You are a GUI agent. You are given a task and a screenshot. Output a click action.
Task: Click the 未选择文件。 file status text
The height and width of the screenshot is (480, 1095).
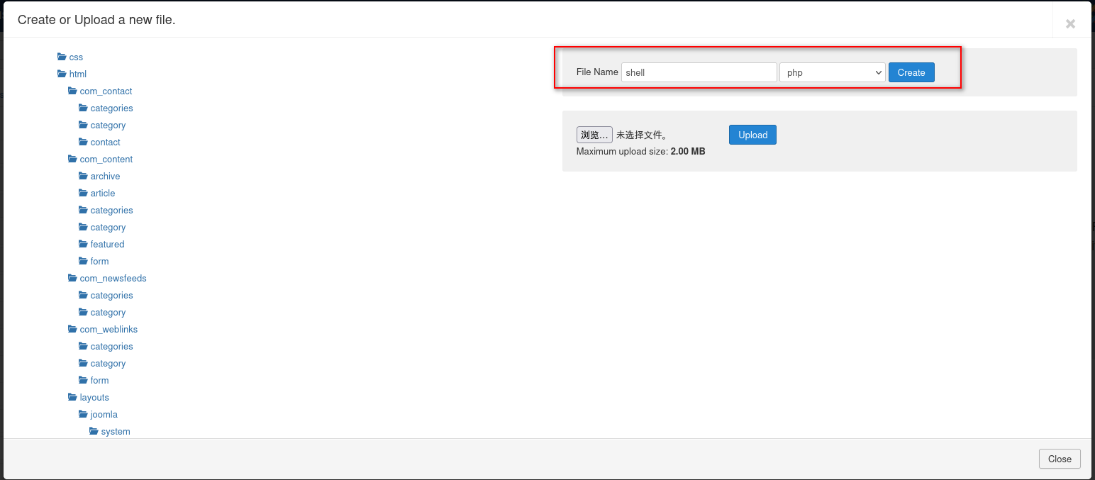[642, 135]
